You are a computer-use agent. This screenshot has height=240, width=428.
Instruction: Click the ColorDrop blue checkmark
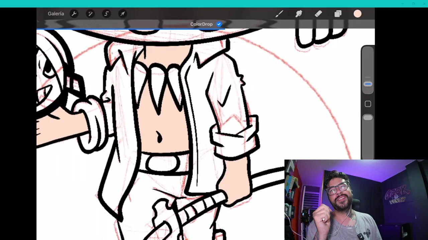(219, 24)
